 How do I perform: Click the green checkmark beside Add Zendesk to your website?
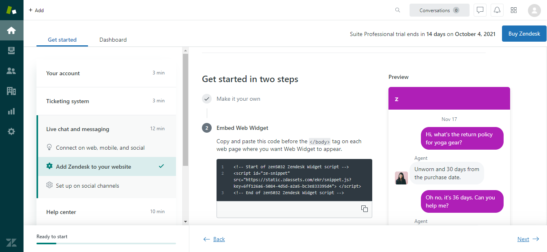pyautogui.click(x=161, y=166)
